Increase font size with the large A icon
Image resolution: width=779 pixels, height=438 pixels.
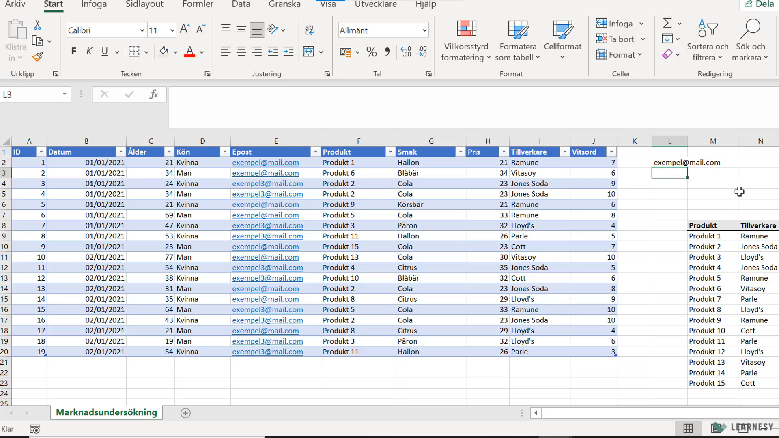tap(185, 29)
